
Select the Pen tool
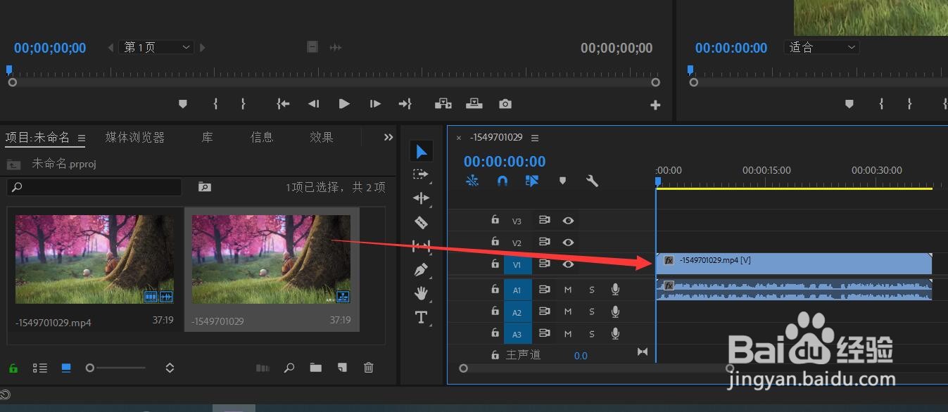pyautogui.click(x=421, y=270)
